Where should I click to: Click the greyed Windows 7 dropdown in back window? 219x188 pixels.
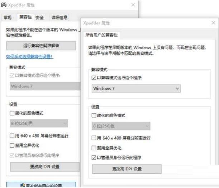click(x=45, y=86)
